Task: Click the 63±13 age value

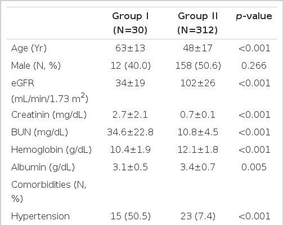Action: coord(130,48)
